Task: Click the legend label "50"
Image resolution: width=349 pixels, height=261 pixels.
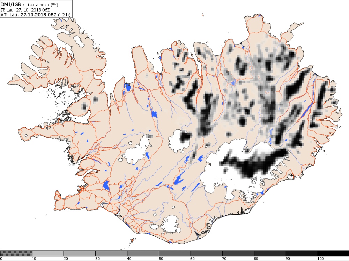Action: 161,259
